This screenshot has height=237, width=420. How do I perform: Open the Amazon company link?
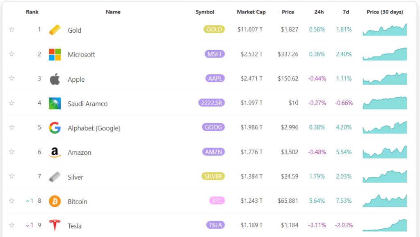click(x=80, y=153)
